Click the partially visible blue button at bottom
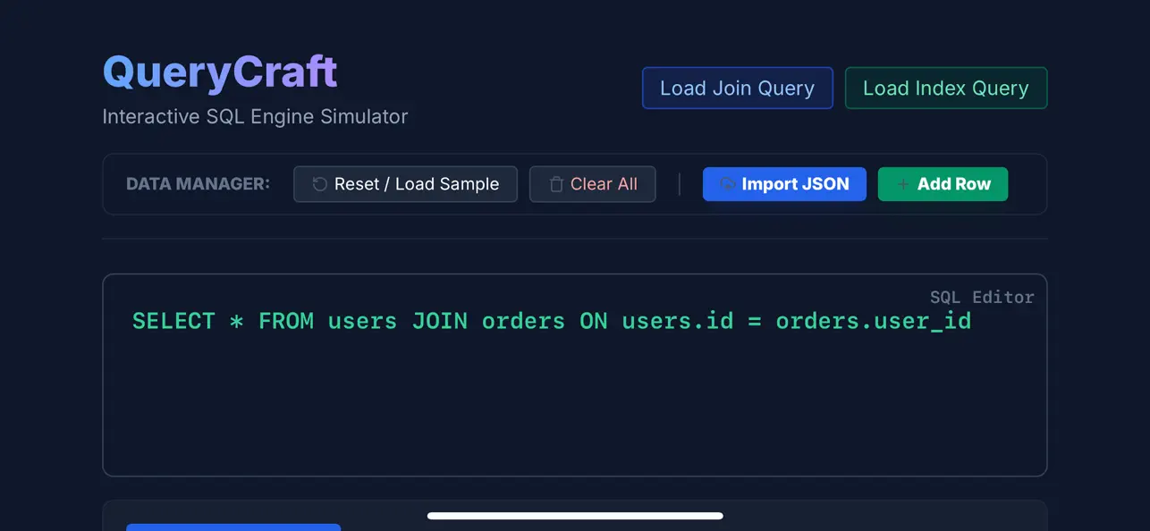Screen dimensions: 1150x531 tap(233, 528)
